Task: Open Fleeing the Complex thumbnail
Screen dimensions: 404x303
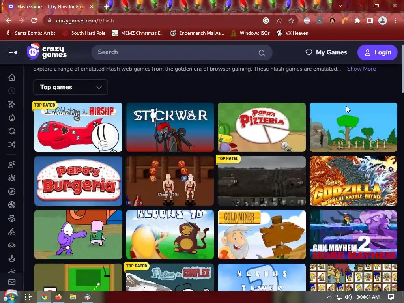Action: point(170,277)
